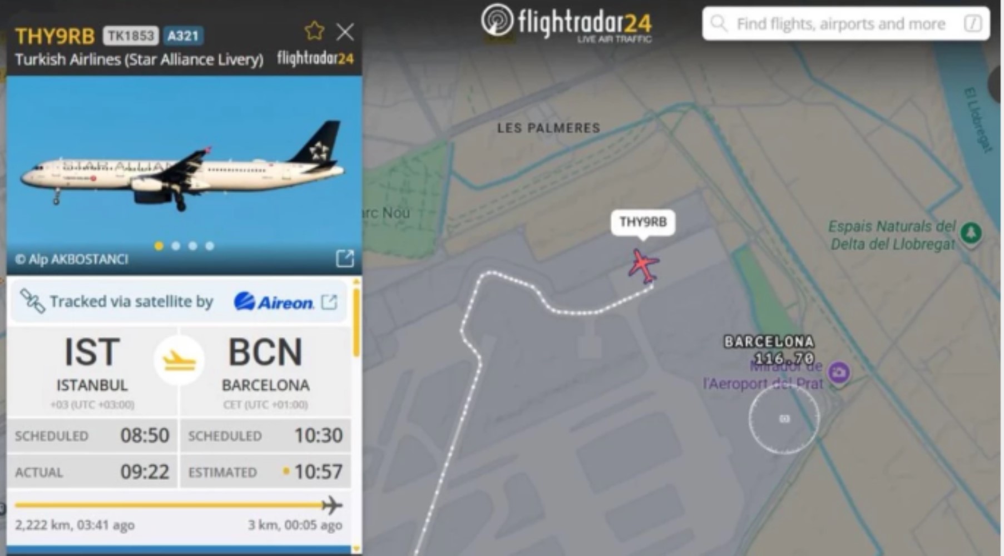Click the Flightradar24 radar logo
The image size is (1004, 556).
click(x=497, y=21)
